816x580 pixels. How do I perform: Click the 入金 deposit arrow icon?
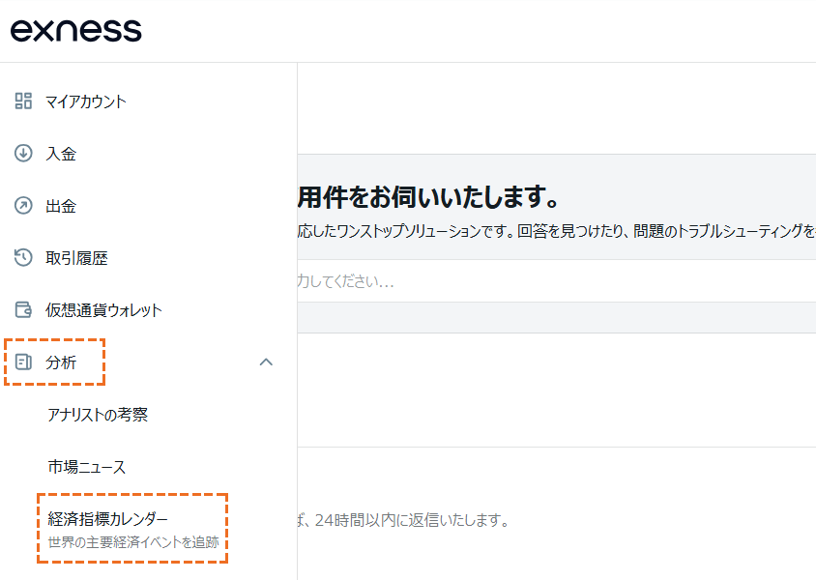coord(23,153)
